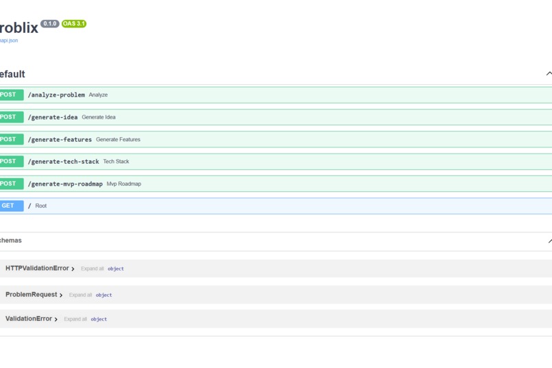Click the 'object' type label for ProblemRequest

104,295
